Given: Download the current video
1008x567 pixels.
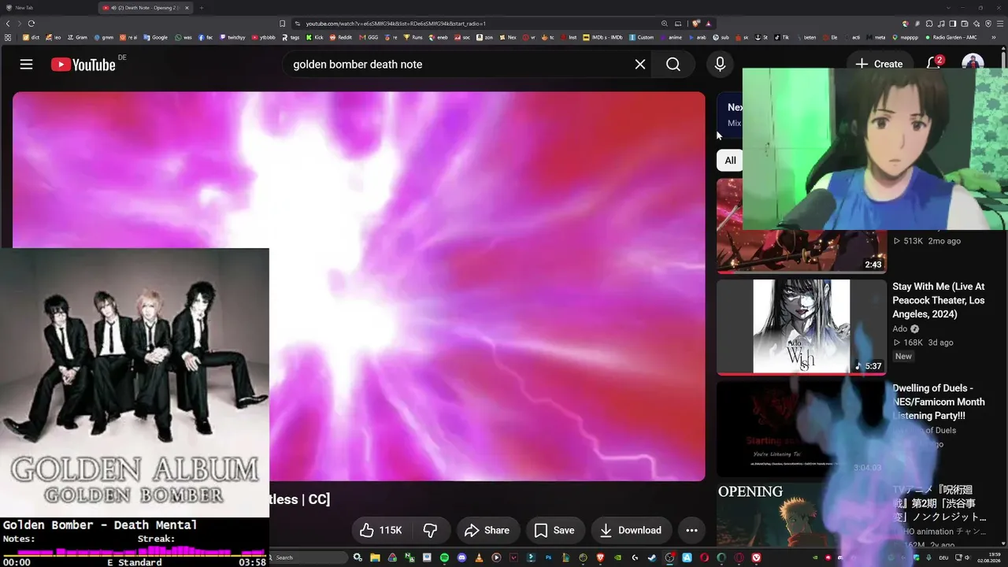Looking at the screenshot, I should click(631, 531).
